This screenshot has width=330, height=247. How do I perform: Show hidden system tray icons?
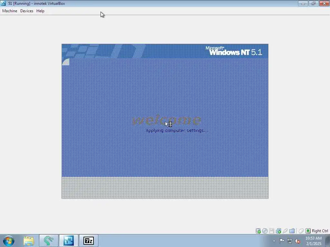point(274,241)
